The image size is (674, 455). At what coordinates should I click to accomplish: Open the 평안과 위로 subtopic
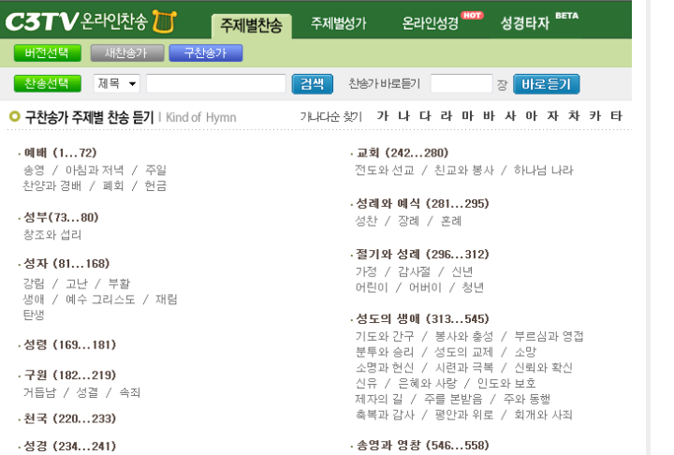(x=464, y=415)
